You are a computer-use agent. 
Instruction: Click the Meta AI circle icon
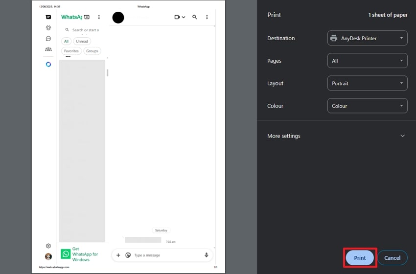tap(48, 65)
